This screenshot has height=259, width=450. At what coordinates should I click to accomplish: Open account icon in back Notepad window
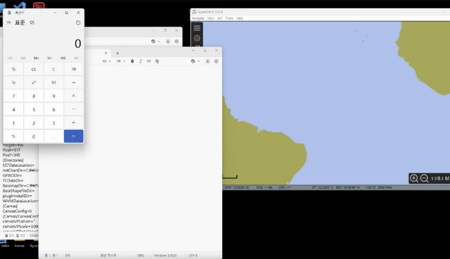[x=168, y=41]
